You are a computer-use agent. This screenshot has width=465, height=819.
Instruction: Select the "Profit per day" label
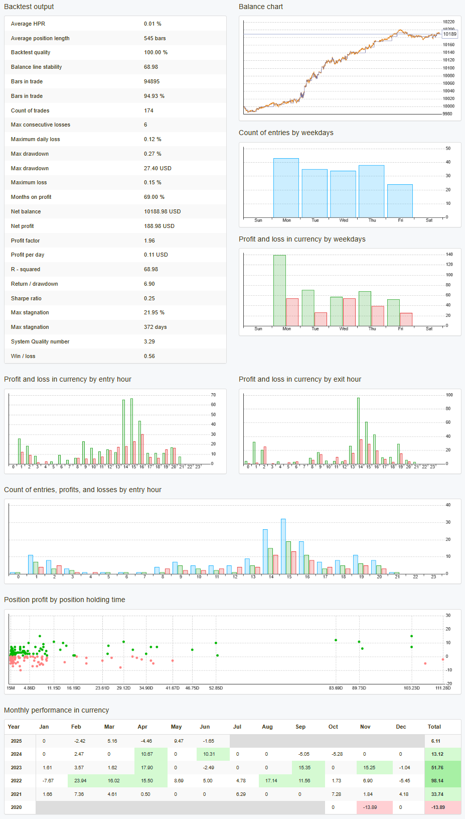pyautogui.click(x=28, y=255)
